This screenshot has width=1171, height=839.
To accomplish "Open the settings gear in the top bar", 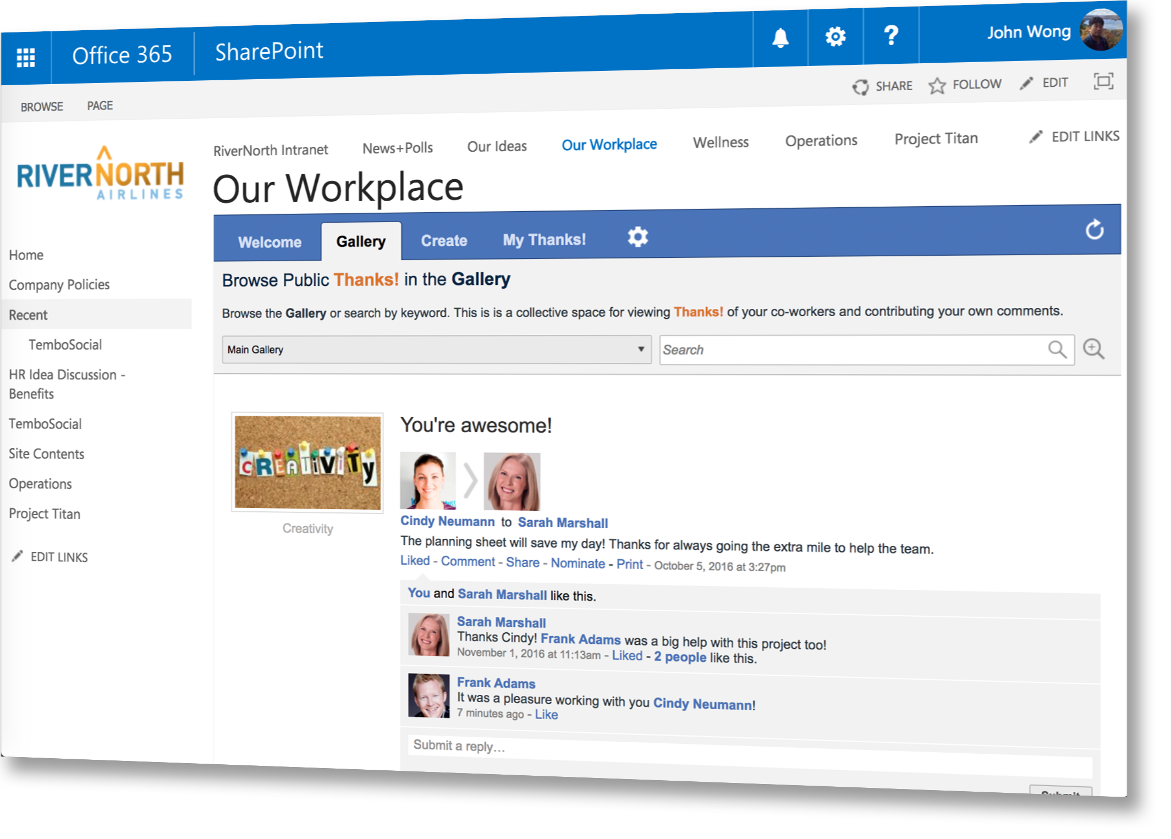I will (x=835, y=37).
